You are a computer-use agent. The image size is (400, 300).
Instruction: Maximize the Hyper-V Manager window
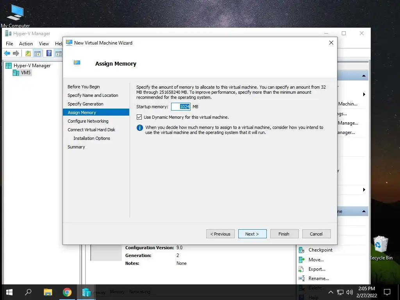click(344, 33)
